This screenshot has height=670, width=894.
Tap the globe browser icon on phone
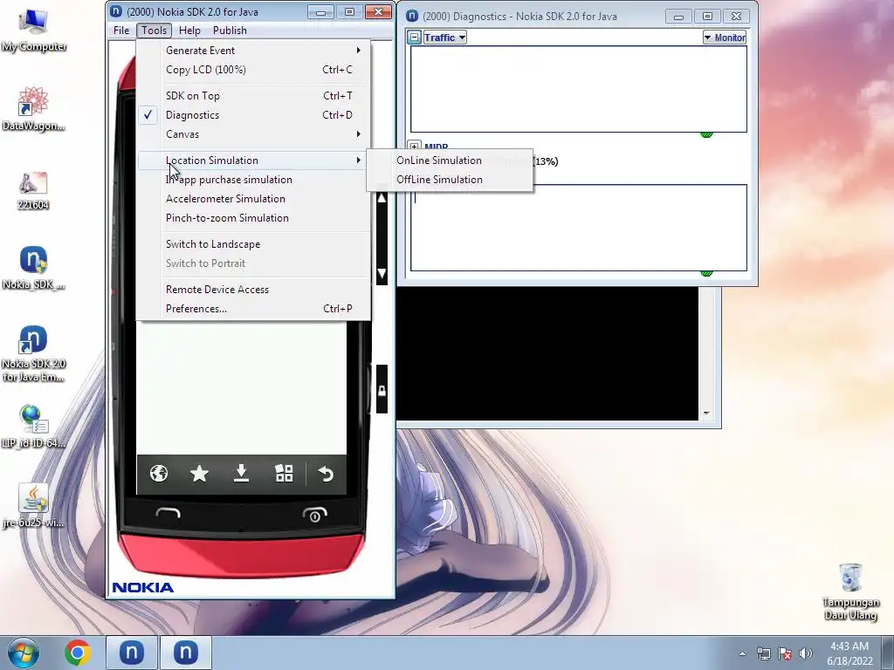(159, 474)
